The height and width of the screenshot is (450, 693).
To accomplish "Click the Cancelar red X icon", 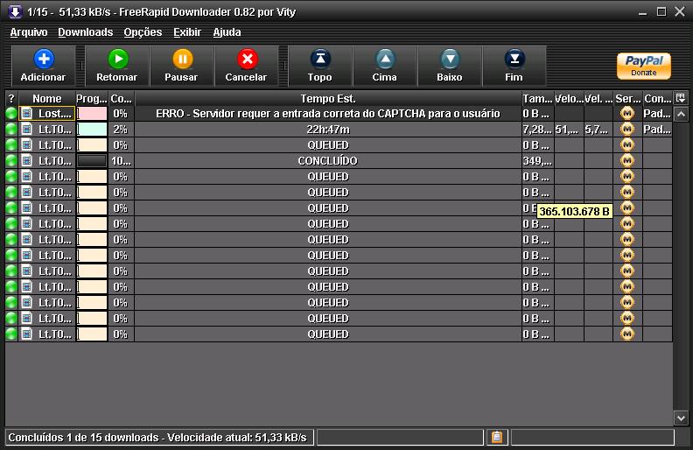I will tap(246, 60).
